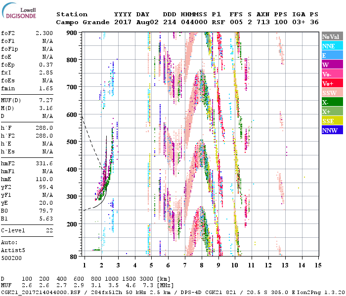Select the E direction legend swatch

point(332,55)
